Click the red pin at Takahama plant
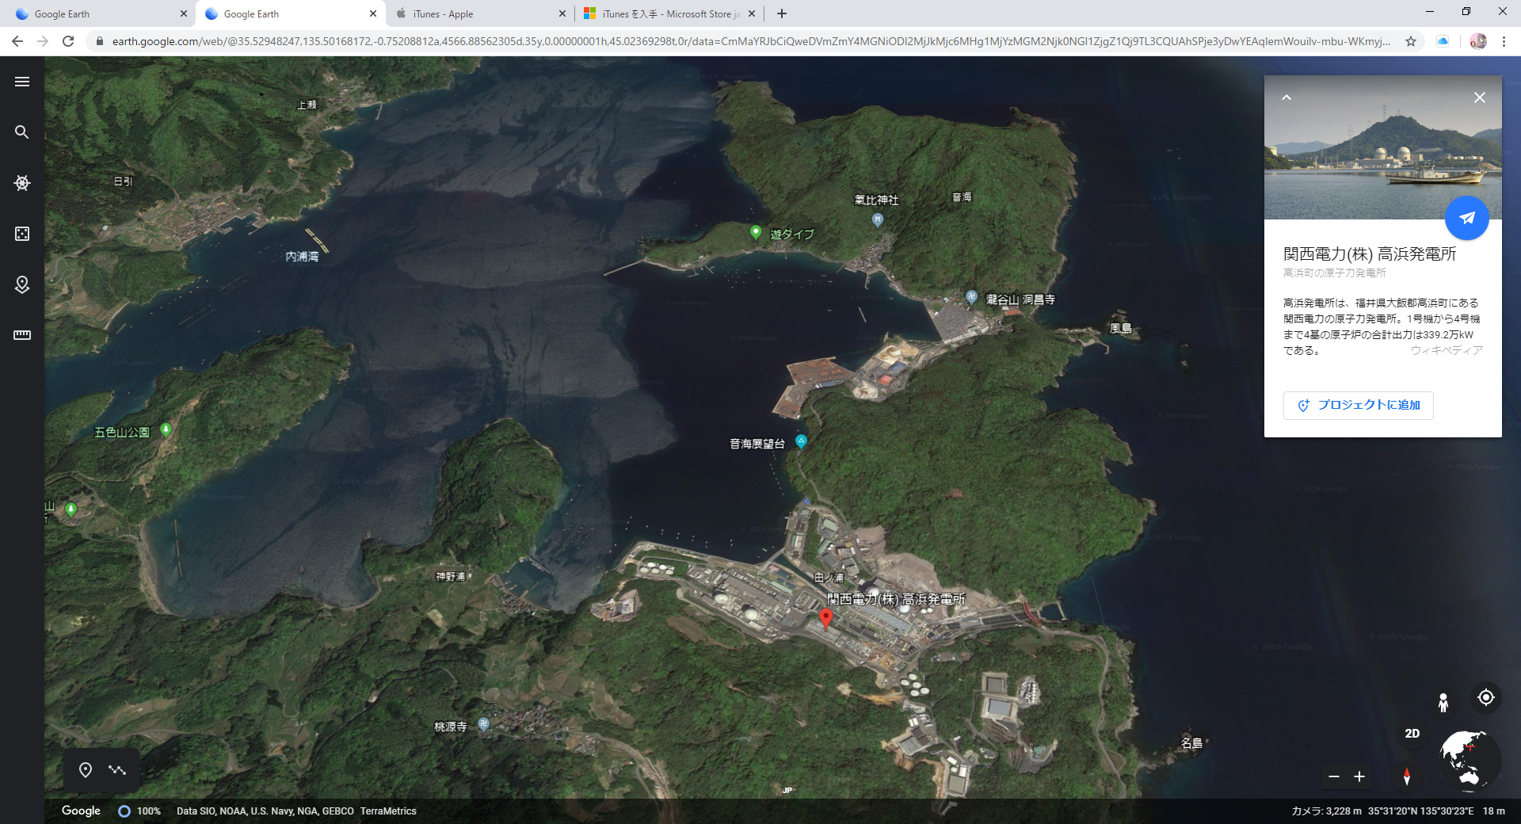The width and height of the screenshot is (1521, 824). [825, 618]
